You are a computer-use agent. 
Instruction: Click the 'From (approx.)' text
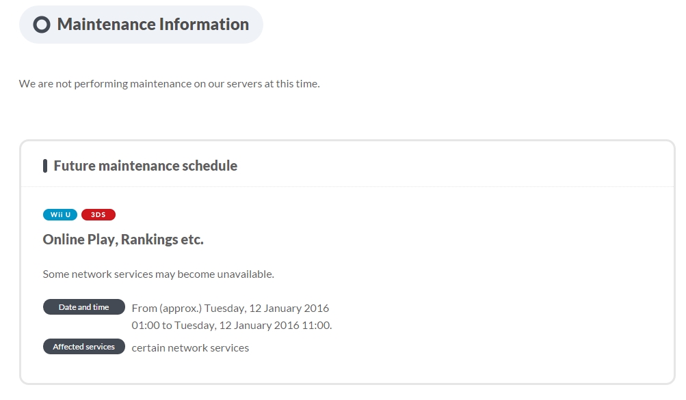167,309
